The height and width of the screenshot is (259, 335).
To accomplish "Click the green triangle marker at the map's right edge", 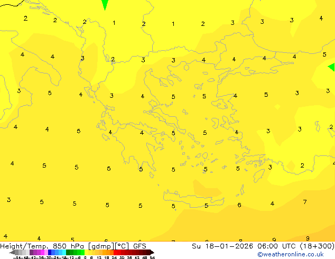I will click(x=332, y=67).
